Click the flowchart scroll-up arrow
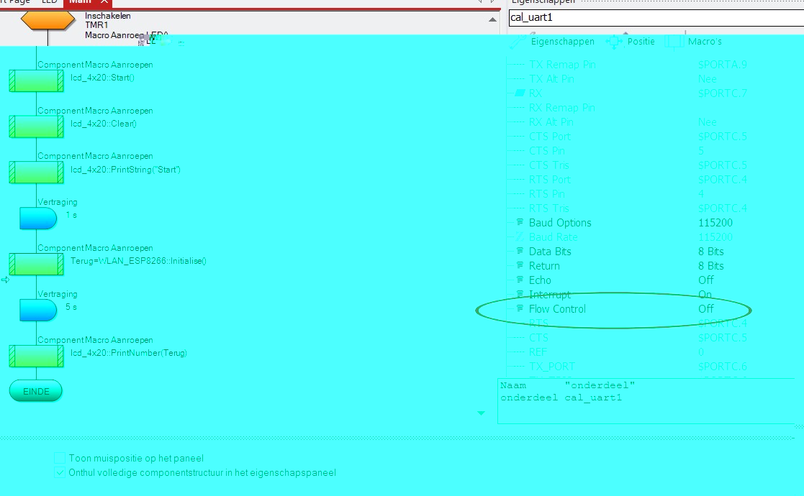 [492, 19]
